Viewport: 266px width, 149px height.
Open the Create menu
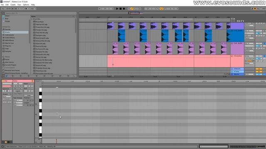click(13, 5)
